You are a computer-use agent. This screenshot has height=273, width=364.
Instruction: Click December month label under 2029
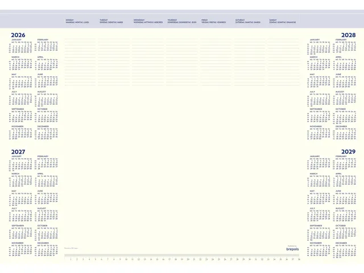click(341, 243)
